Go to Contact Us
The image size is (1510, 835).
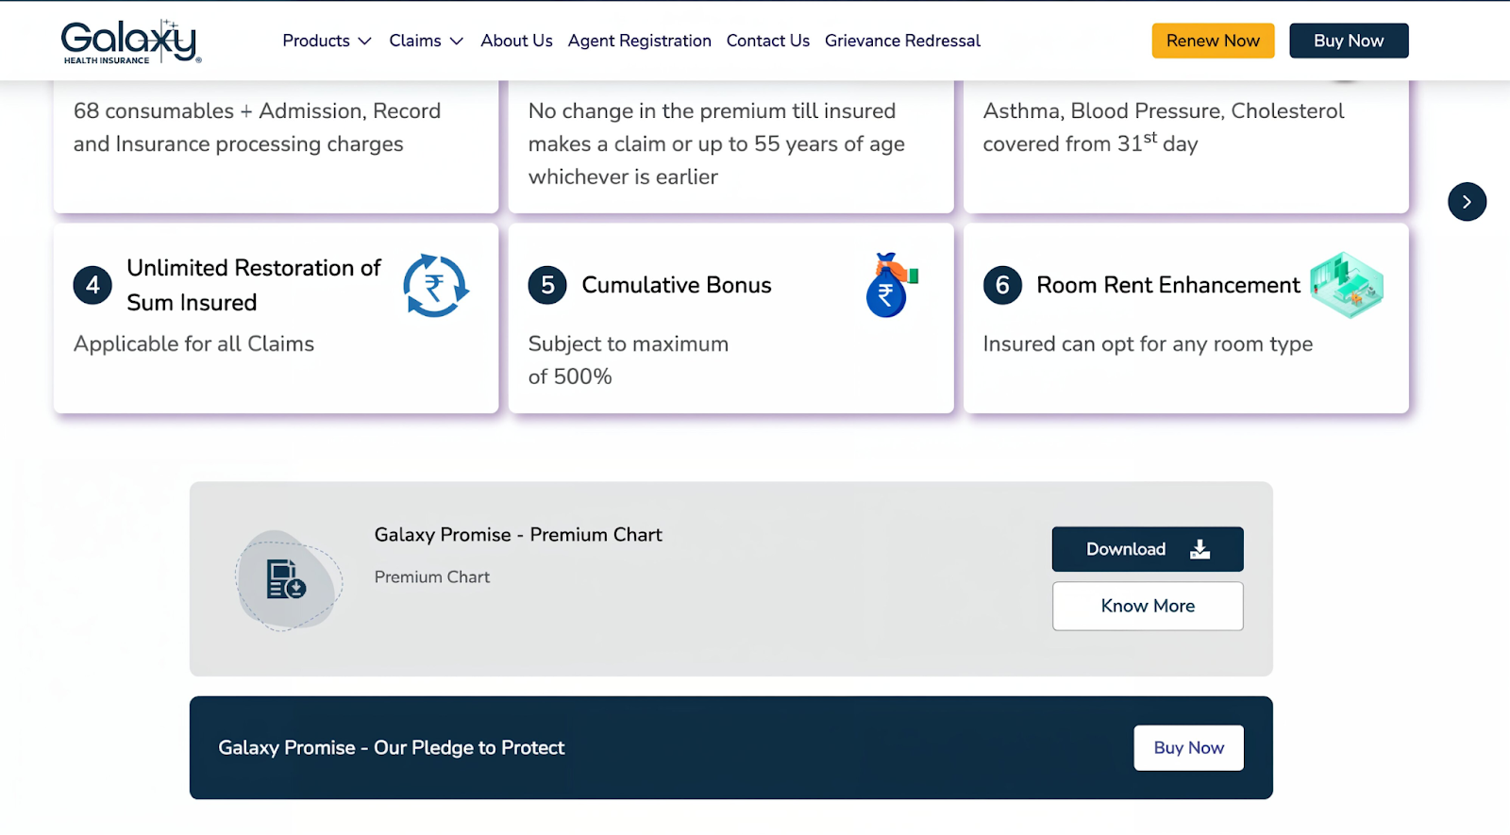(x=767, y=41)
